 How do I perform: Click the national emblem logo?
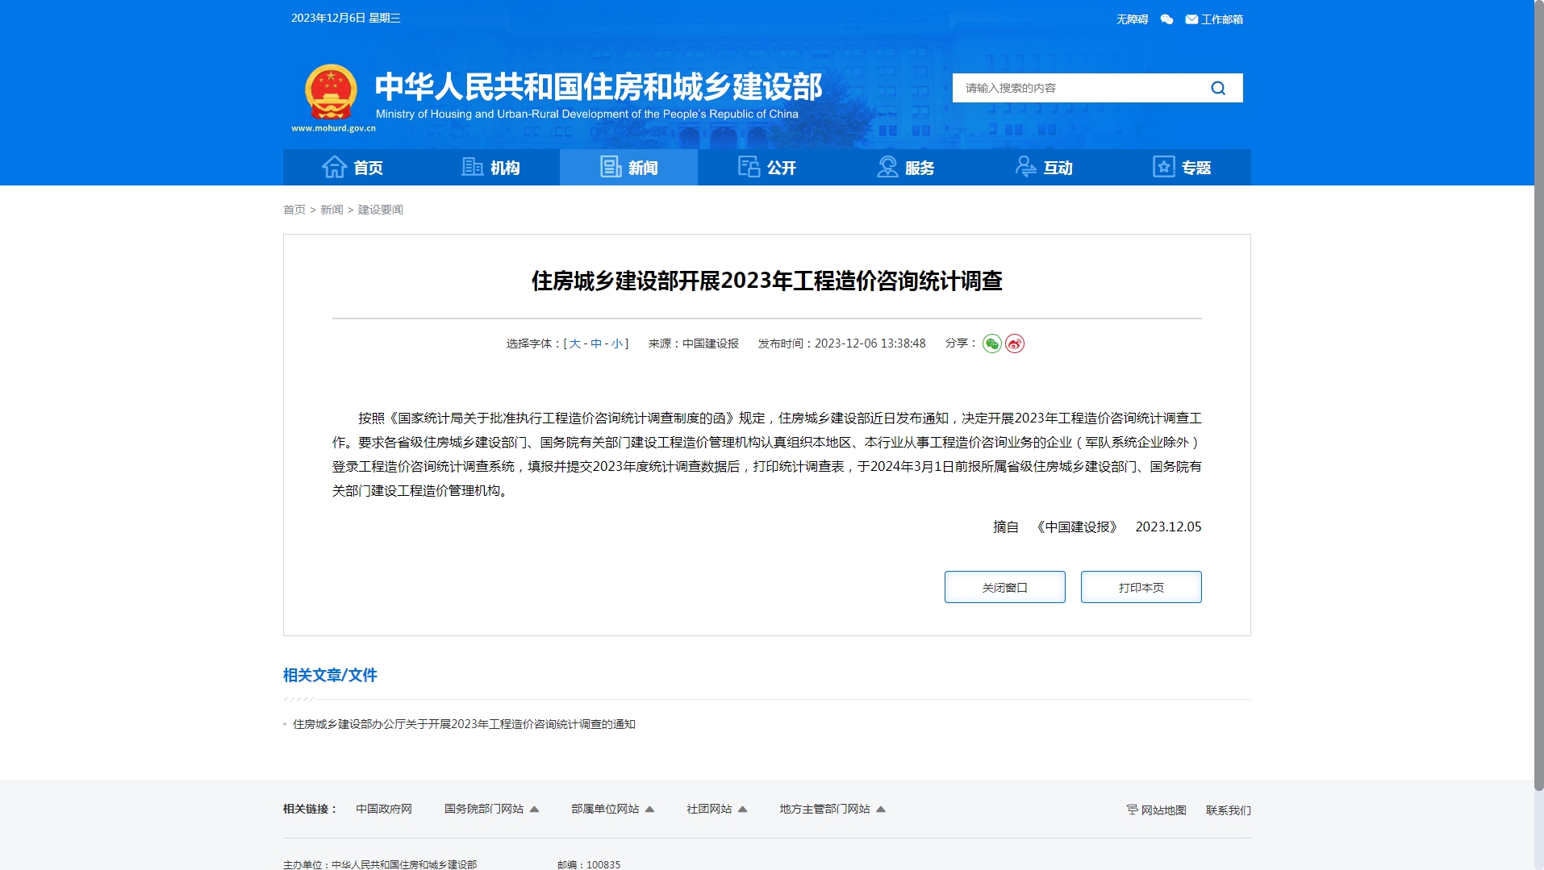pyautogui.click(x=331, y=92)
